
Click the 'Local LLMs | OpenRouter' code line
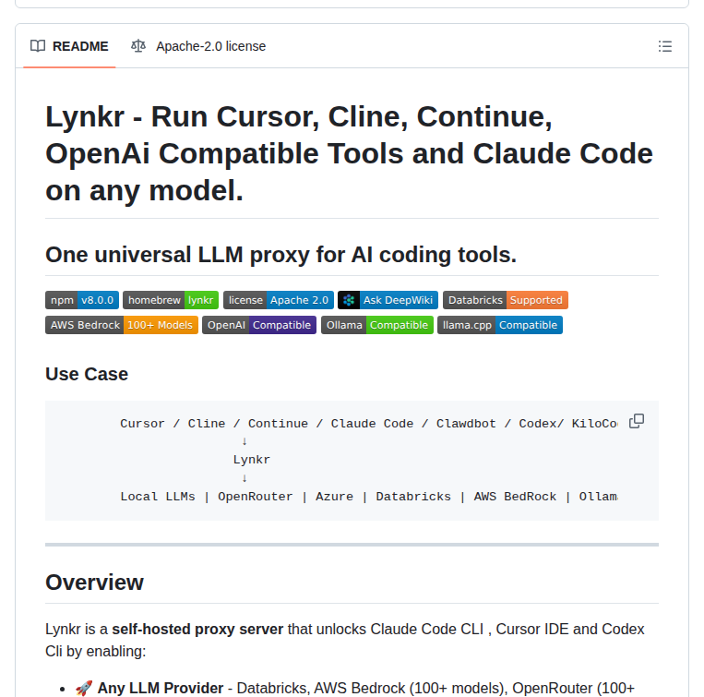(x=369, y=497)
